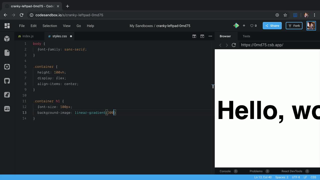Open the Help menu
The height and width of the screenshot is (180, 320).
pos(90,26)
